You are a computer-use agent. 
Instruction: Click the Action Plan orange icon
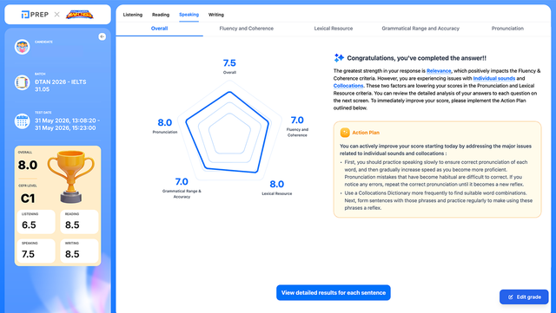pos(345,133)
